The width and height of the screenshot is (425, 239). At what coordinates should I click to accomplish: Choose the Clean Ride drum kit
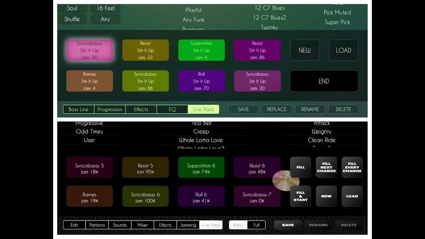click(x=322, y=140)
